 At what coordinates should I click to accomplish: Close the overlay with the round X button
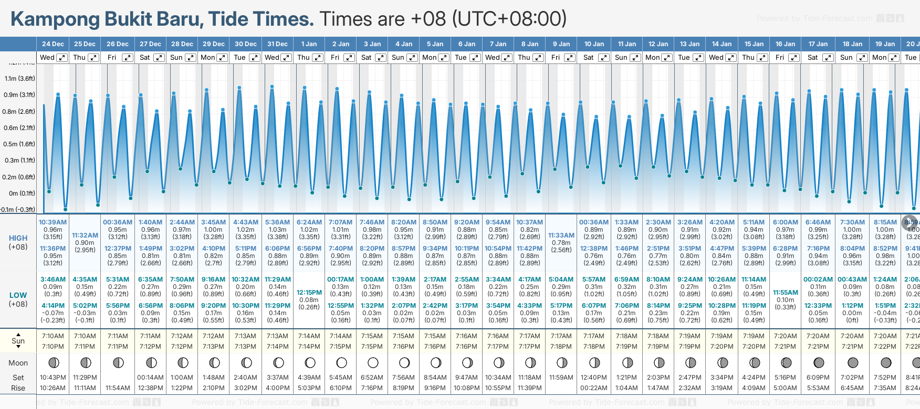[909, 222]
